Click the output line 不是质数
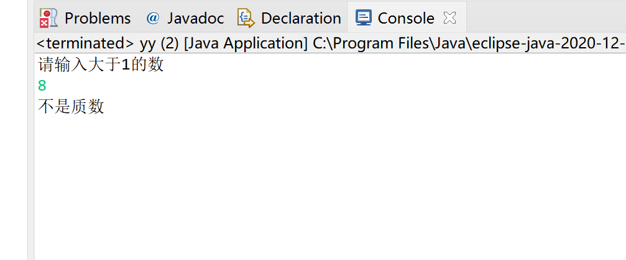The image size is (626, 260). point(71,107)
